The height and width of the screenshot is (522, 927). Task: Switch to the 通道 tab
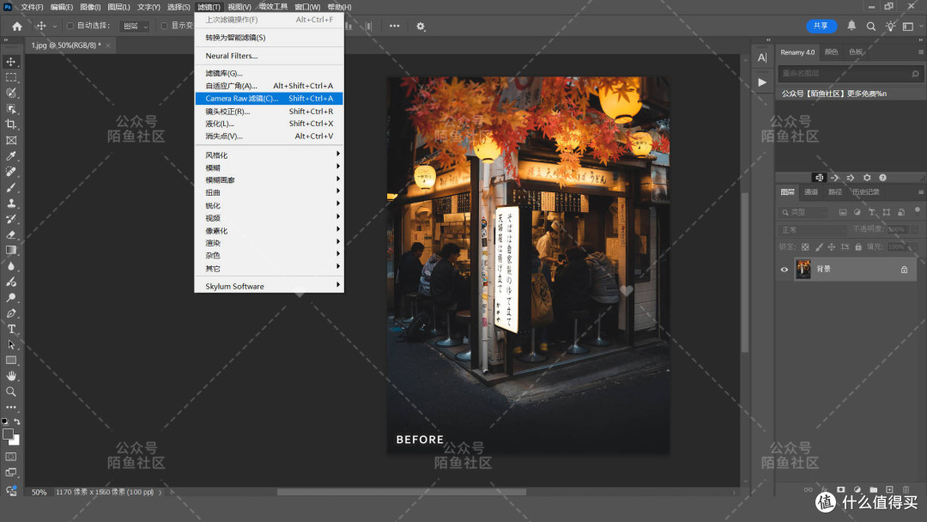tap(810, 192)
